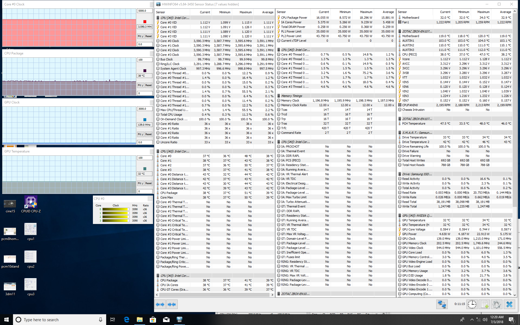The image size is (520, 325).
Task: Select the Drive Remaining Life sensor row
Action: (x=415, y=147)
